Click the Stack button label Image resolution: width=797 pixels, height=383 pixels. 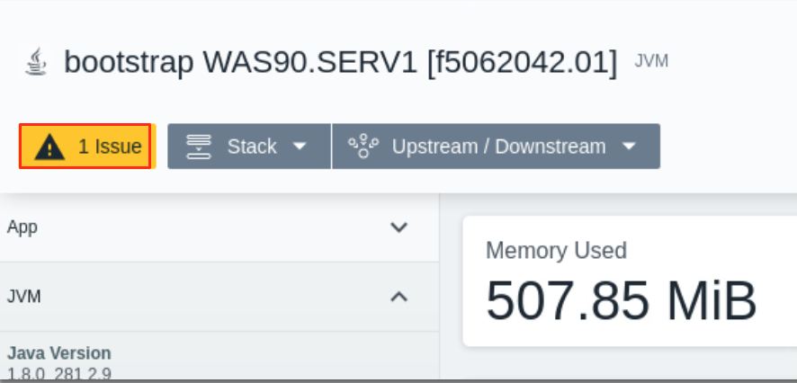pos(252,147)
